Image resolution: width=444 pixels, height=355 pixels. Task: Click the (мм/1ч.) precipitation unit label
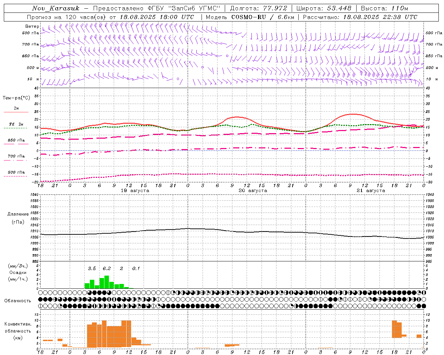[x=18, y=279]
